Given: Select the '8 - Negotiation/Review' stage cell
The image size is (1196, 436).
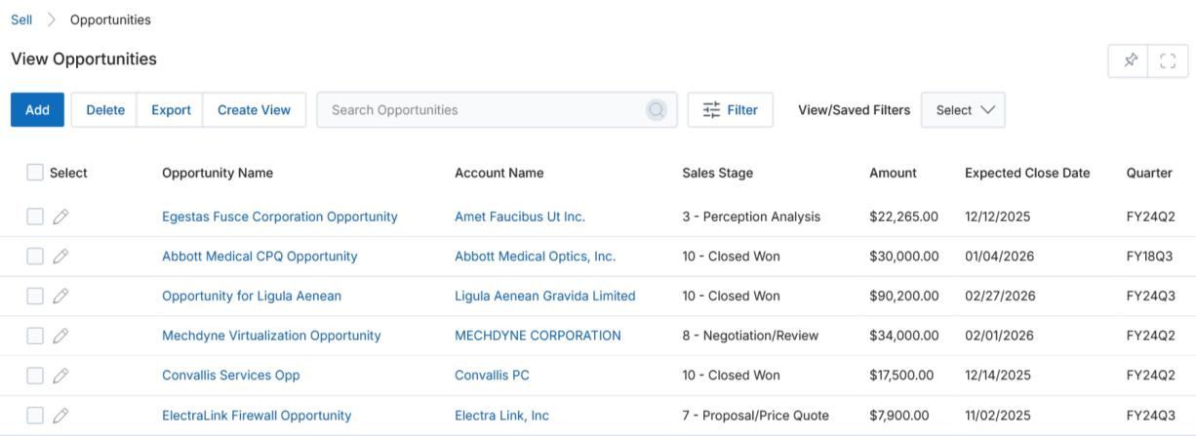Looking at the screenshot, I should pyautogui.click(x=750, y=336).
